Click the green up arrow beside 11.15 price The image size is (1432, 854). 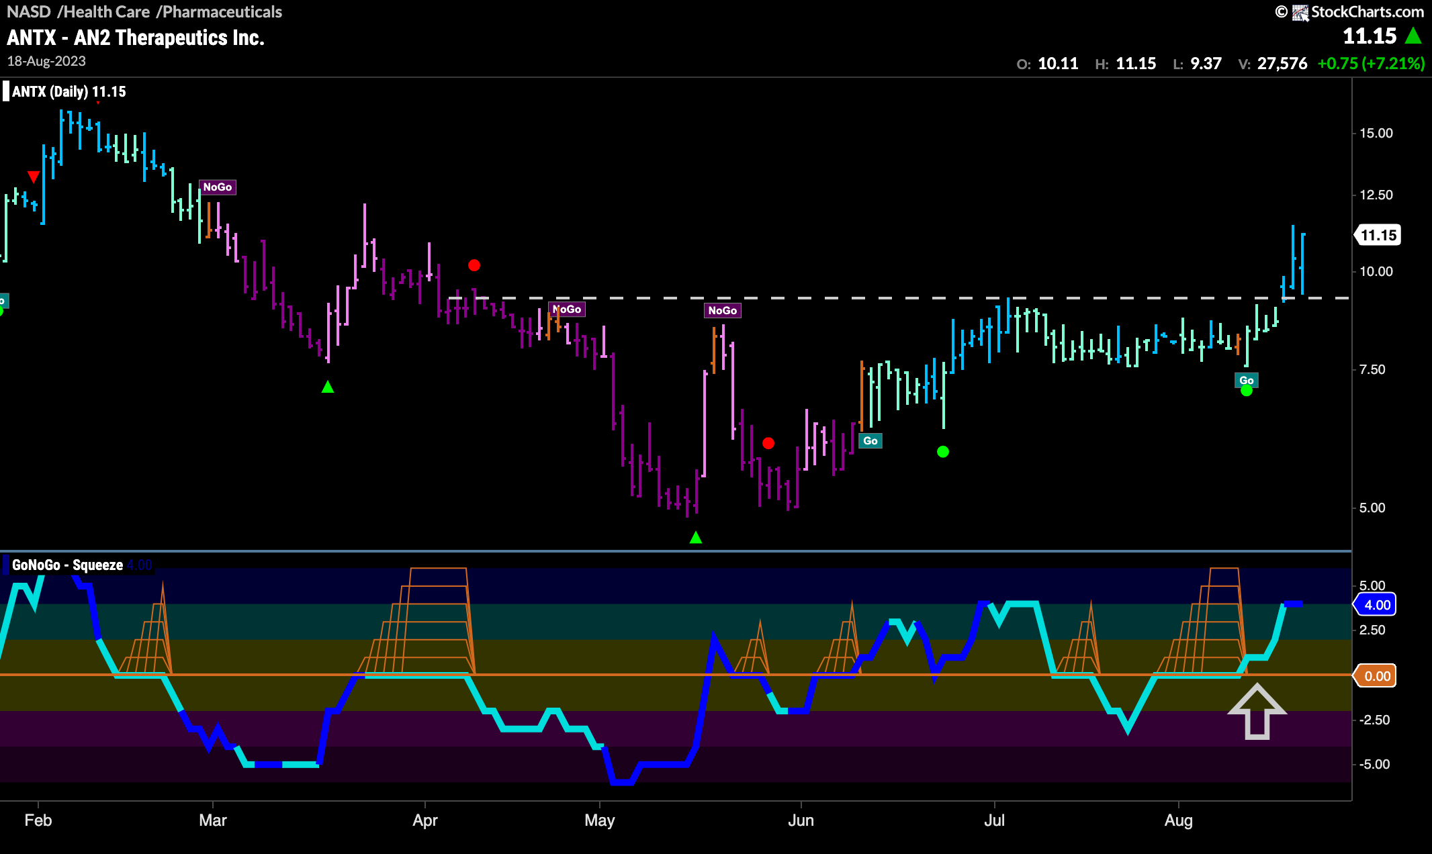pyautogui.click(x=1413, y=36)
